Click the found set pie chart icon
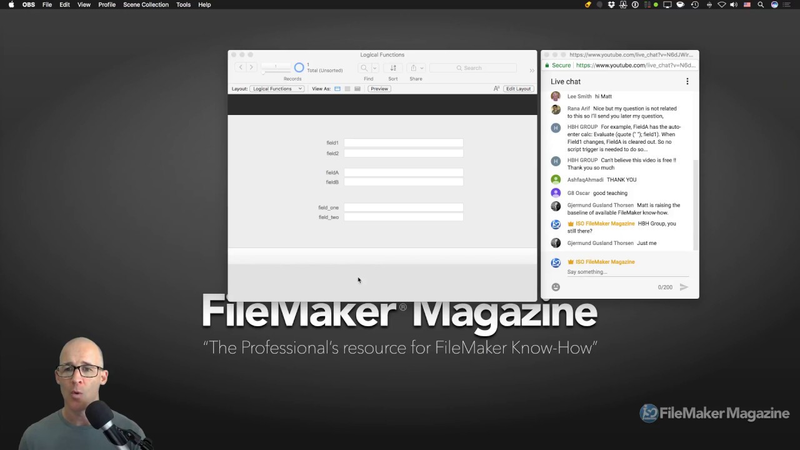 299,67
